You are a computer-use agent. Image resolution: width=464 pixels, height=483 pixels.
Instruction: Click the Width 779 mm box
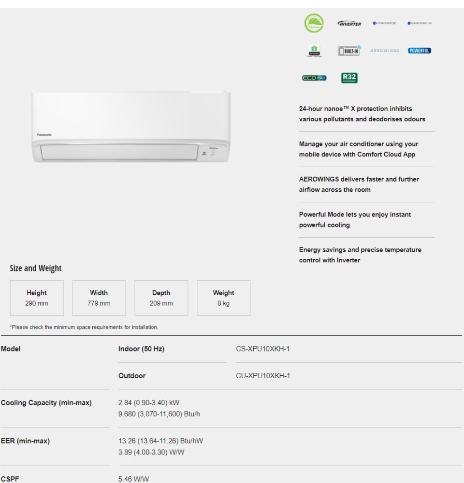pyautogui.click(x=99, y=298)
